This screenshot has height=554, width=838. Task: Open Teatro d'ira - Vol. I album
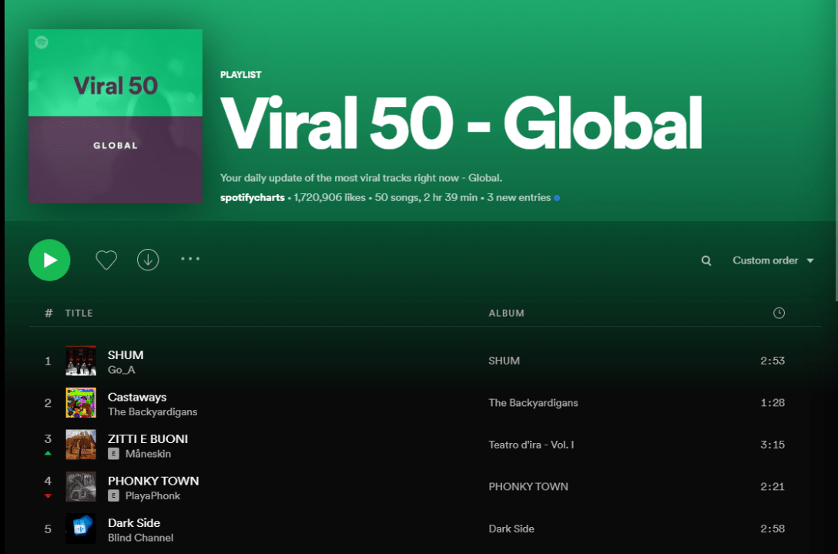click(531, 445)
